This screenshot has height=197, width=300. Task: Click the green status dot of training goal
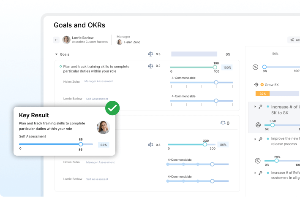pyautogui.click(x=61, y=67)
